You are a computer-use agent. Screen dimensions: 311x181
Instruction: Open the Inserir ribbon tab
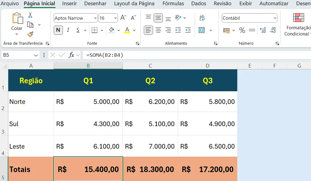click(x=69, y=4)
